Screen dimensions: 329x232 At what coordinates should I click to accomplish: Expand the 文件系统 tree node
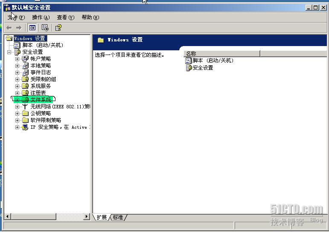click(17, 100)
